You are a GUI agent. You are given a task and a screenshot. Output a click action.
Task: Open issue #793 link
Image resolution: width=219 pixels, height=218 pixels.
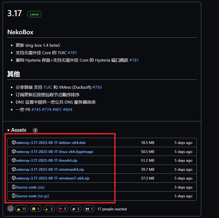click(x=97, y=87)
